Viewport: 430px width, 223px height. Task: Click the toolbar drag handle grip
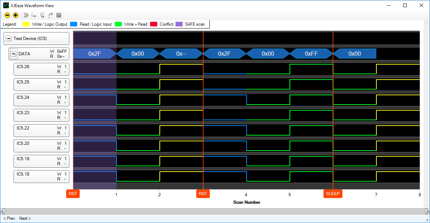pos(2,15)
